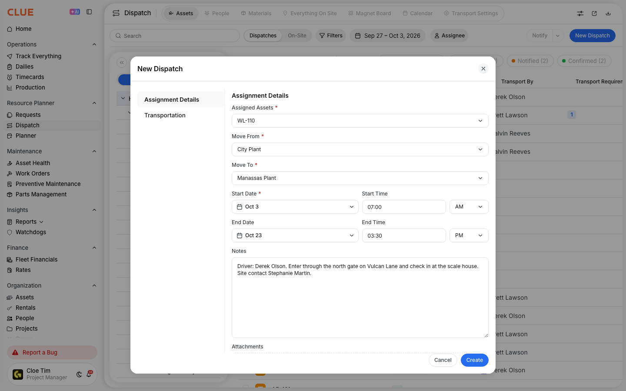Create the dispatch
Screen dimensions: 626x391
coord(474,360)
